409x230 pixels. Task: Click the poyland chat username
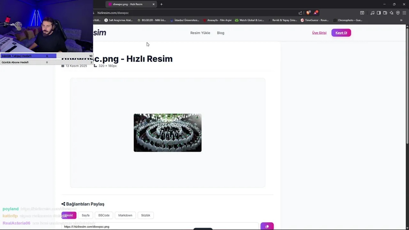point(11,209)
